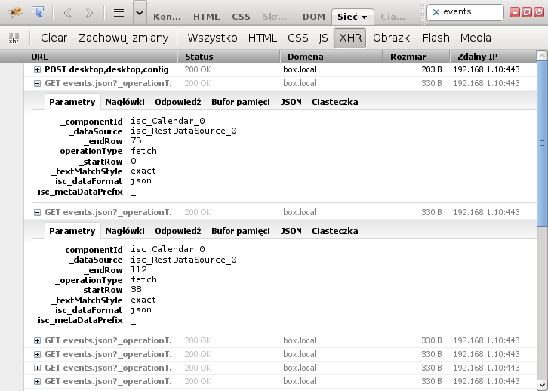The image size is (548, 391).
Task: Activate the element inspector icon
Action: (x=38, y=12)
